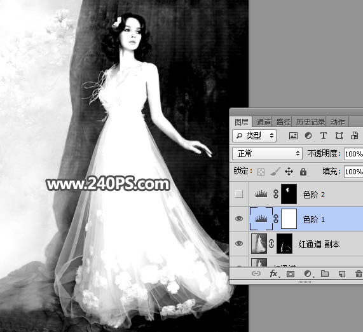
Task: Filter layers by smart object icon
Action: point(354,135)
